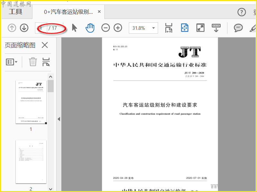Click the insert page break icon in thumbnails panel
The height and width of the screenshot is (192, 257).
pyautogui.click(x=46, y=62)
